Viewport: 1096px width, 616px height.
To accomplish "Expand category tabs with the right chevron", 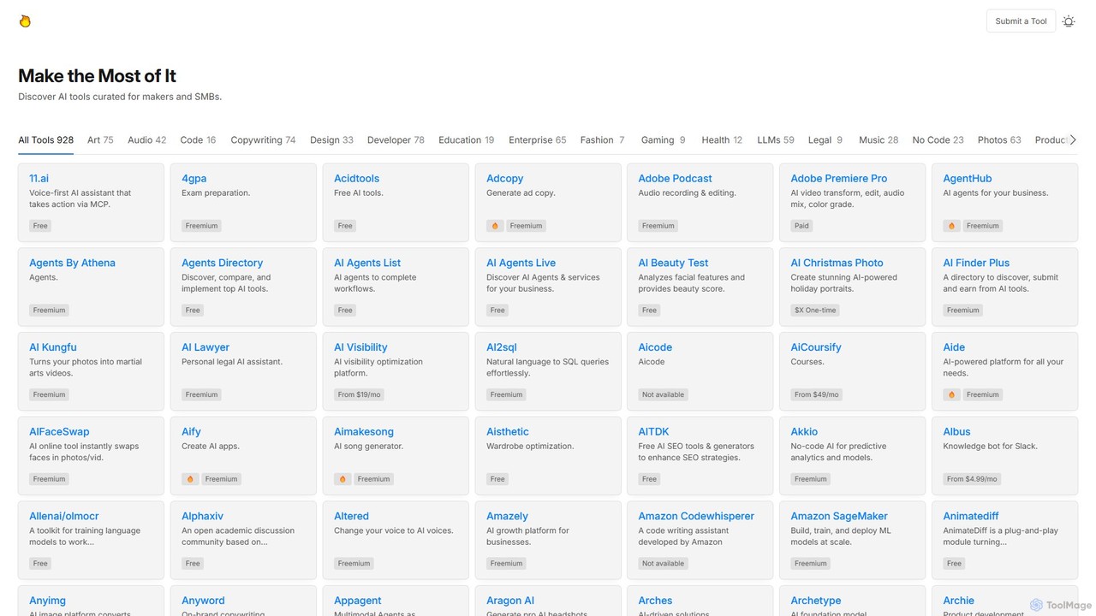I will pos(1073,139).
